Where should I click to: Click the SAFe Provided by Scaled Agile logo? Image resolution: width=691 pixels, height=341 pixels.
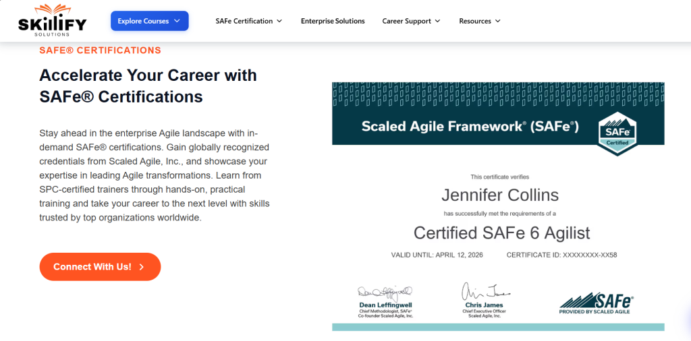[x=597, y=304]
